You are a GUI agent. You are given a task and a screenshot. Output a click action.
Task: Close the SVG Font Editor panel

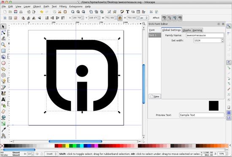pos(223,24)
